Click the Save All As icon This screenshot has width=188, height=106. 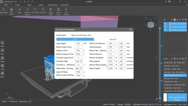tap(43, 9)
